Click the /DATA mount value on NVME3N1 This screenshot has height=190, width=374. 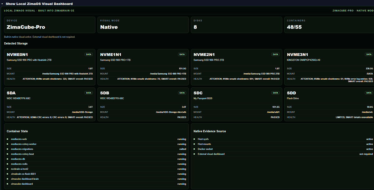[x=370, y=74]
